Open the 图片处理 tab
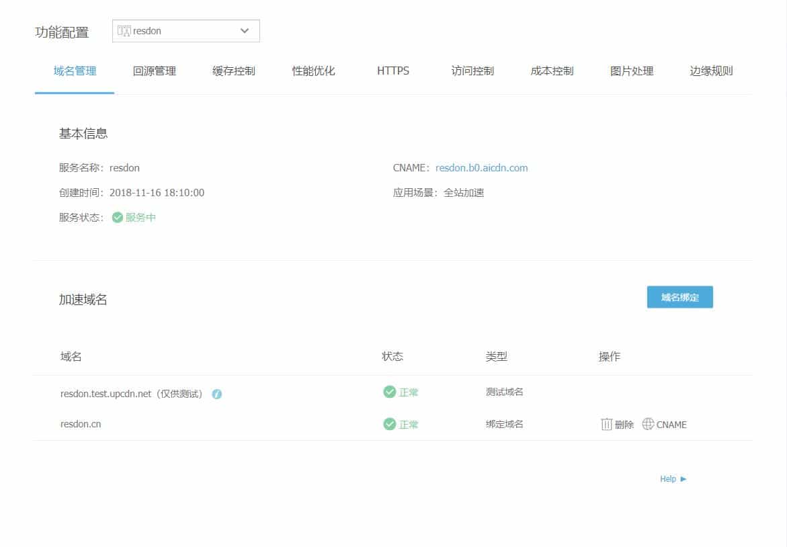The height and width of the screenshot is (547, 787). tap(630, 71)
